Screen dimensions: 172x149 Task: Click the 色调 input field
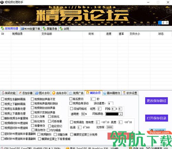pos(79,127)
